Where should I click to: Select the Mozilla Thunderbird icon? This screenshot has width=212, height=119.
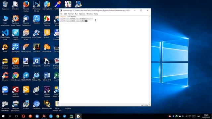click(x=26, y=20)
